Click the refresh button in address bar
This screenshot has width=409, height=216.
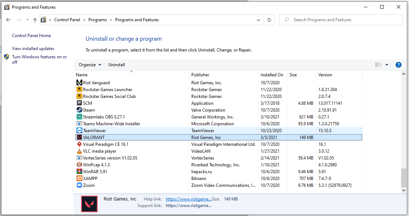coord(269,20)
